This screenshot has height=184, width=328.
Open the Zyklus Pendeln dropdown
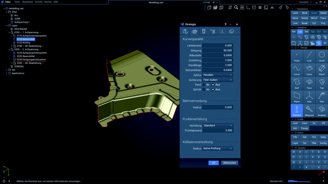pyautogui.click(x=217, y=75)
